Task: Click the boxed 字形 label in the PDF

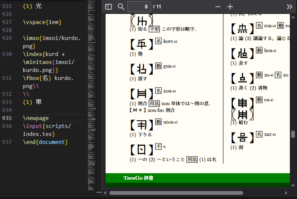Action: 154,29
